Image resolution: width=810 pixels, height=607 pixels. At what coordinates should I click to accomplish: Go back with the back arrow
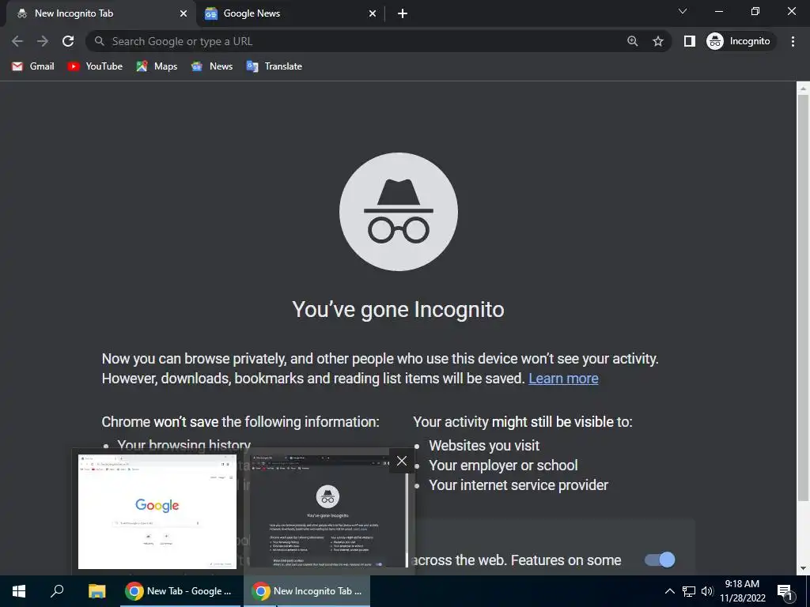(17, 41)
